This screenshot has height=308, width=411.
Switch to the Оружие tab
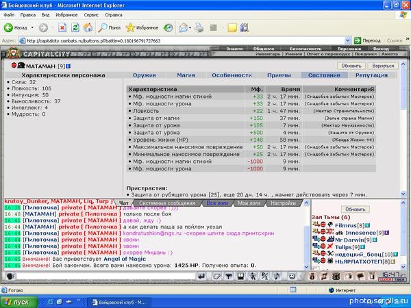[144, 75]
